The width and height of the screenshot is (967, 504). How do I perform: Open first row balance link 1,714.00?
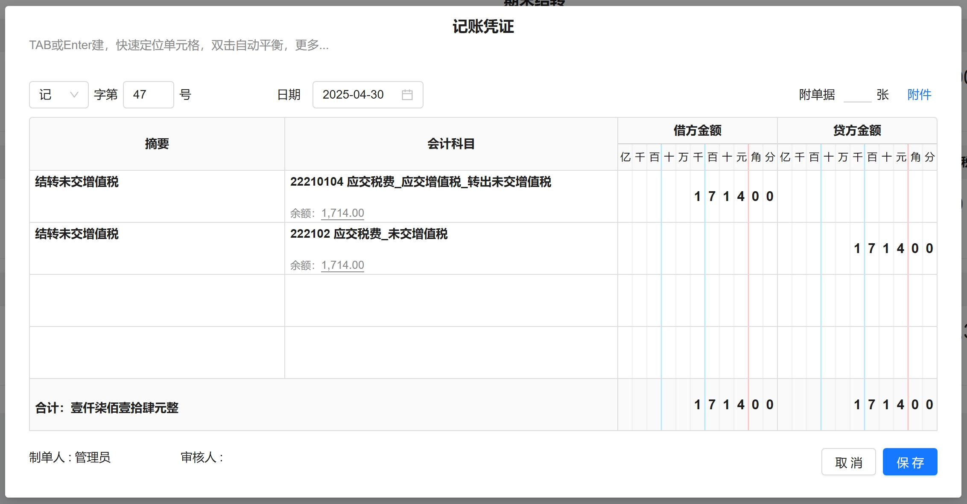tap(342, 213)
